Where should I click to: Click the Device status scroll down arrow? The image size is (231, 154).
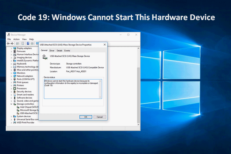click(x=100, y=97)
